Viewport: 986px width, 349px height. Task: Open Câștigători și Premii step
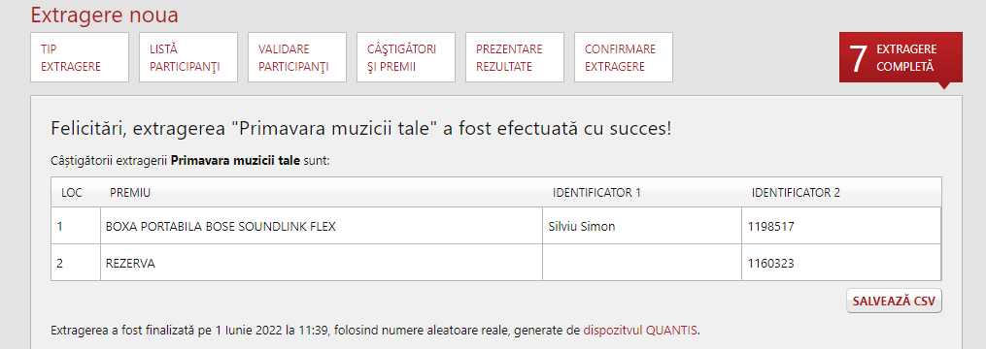pos(406,57)
